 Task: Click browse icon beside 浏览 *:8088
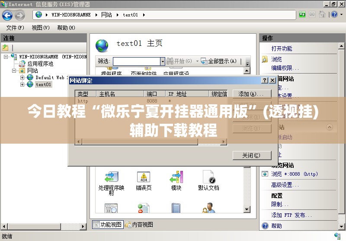265,174
